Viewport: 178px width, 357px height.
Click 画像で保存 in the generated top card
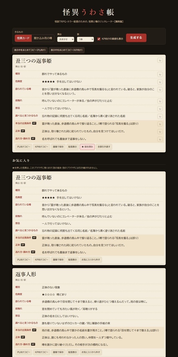coord(58,147)
